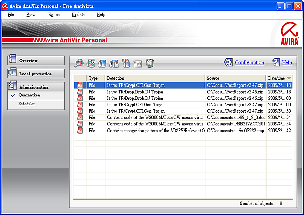Open the Help link in toolbar
The height and width of the screenshot is (215, 304).
287,62
